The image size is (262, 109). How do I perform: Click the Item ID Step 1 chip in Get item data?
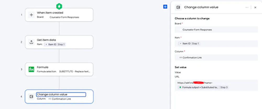[54, 45]
